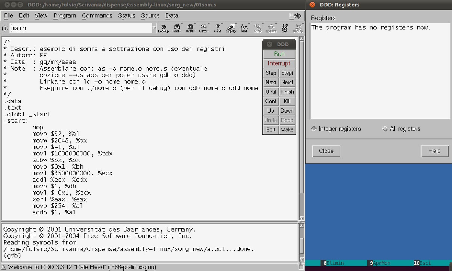Viewport: 452px width, 271px height.
Task: Open the Break icon's small dropdown arrow
Action: click(x=196, y=24)
